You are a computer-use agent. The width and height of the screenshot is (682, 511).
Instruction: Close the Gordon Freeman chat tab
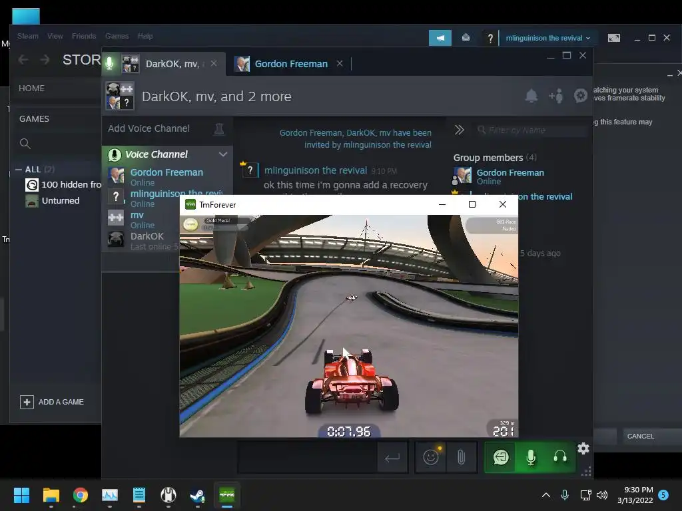tap(340, 63)
